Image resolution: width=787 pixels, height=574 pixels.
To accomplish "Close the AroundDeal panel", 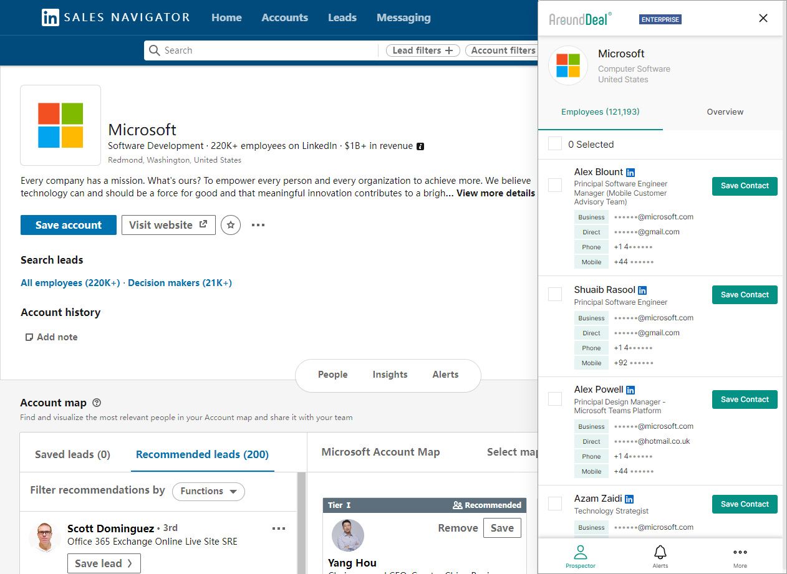I will tap(763, 18).
